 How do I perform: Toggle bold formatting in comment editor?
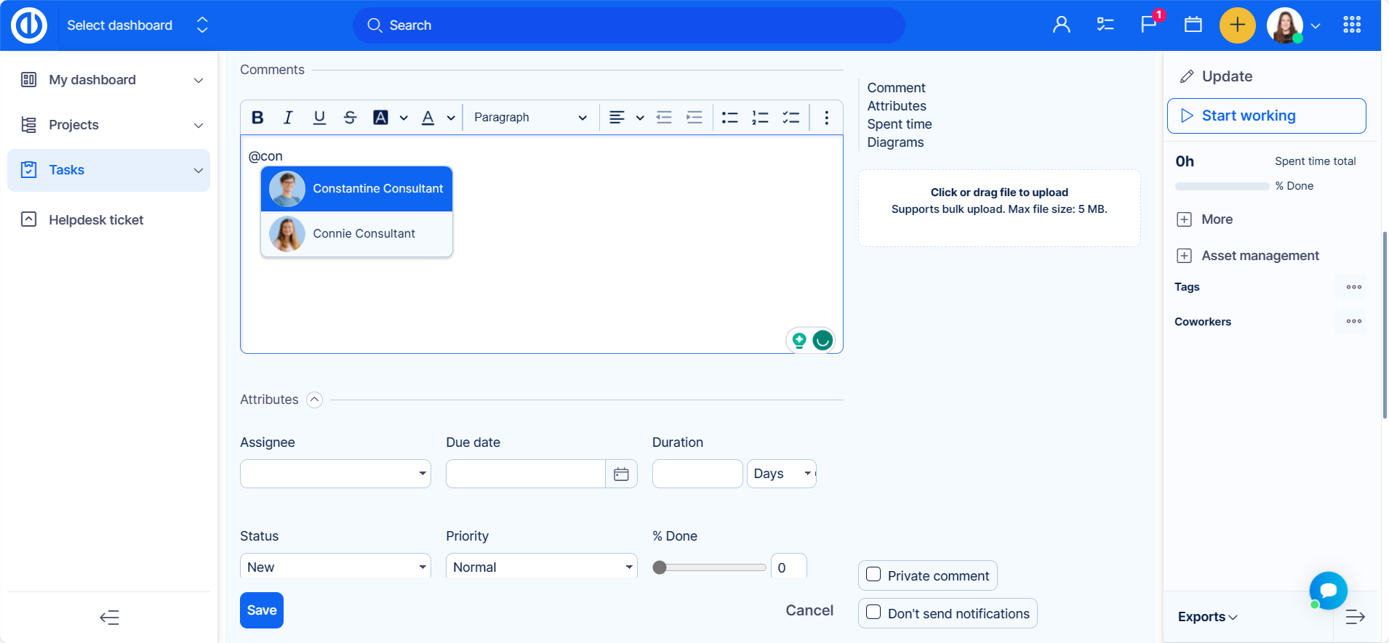click(257, 118)
